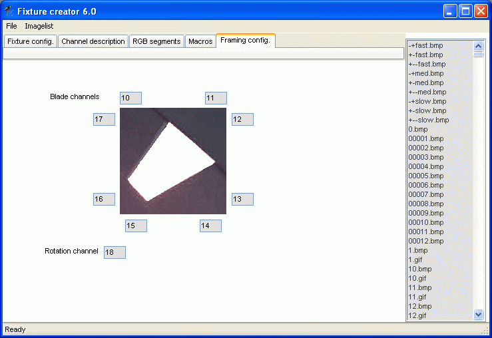Click the blade channel field showing 11

[x=216, y=98]
